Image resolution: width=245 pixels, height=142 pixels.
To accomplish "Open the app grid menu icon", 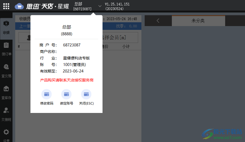I will [6, 7].
